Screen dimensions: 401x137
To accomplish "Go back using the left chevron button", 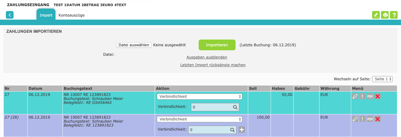I will (10, 15).
